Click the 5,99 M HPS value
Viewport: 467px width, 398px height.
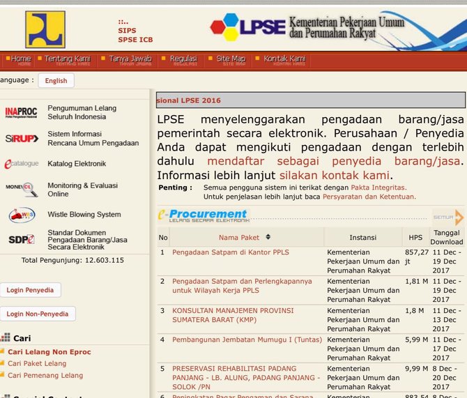tap(416, 339)
